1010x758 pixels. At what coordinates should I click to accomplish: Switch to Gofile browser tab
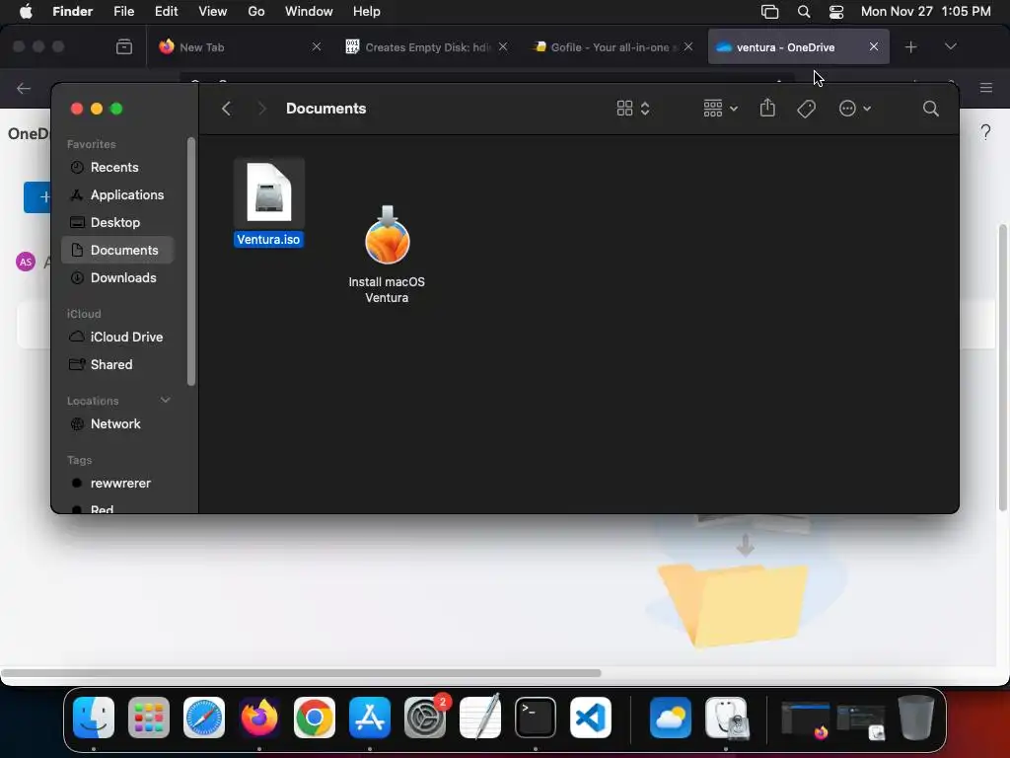tap(612, 47)
